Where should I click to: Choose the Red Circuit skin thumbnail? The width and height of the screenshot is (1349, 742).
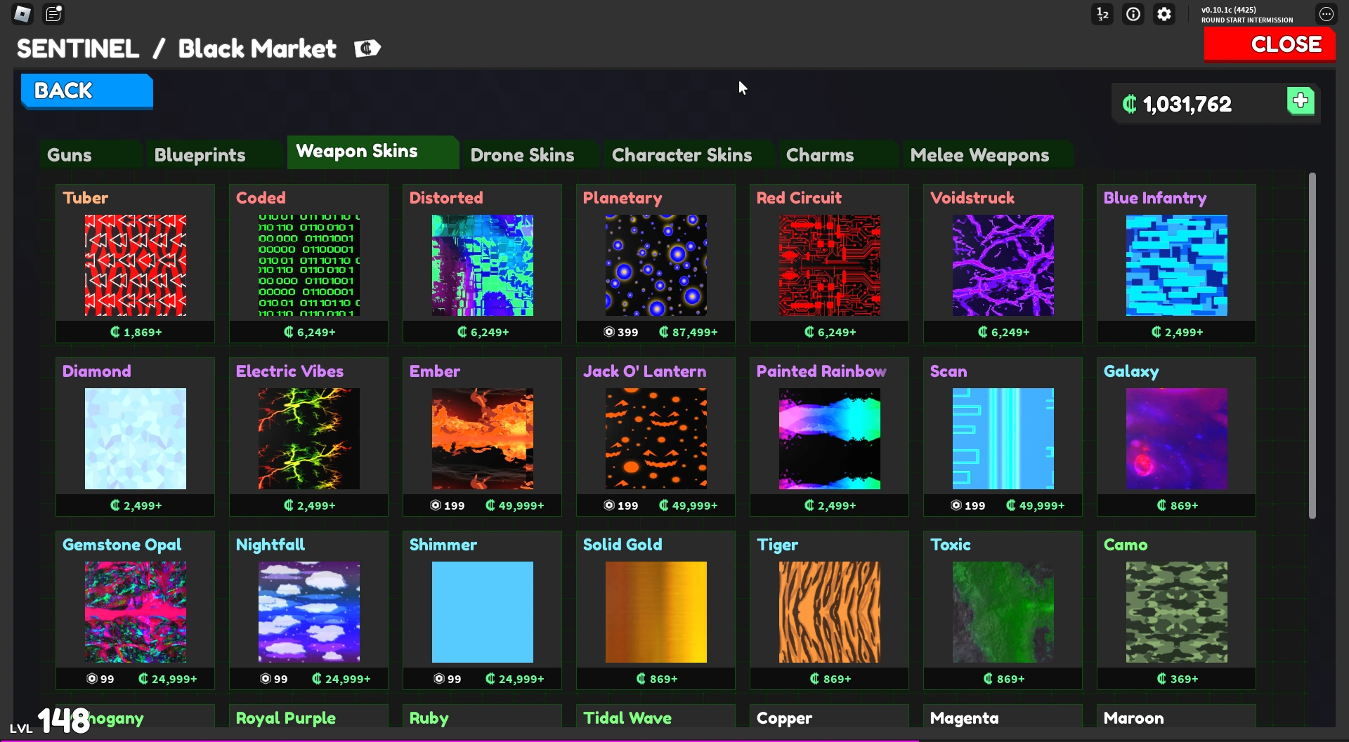pos(829,265)
